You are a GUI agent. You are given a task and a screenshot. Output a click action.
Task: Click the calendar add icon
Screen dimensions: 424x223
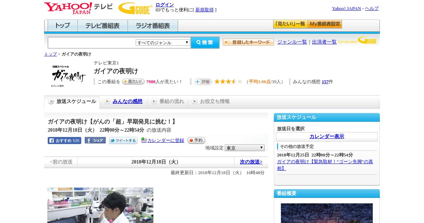(144, 140)
